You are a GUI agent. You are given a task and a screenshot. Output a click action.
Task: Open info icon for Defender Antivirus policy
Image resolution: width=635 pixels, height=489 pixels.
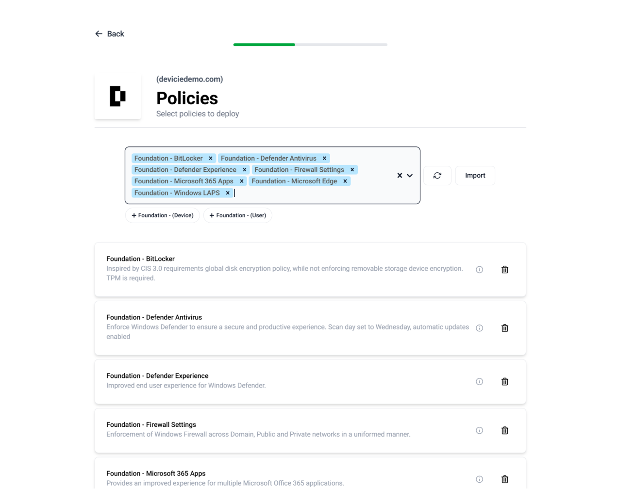479,328
